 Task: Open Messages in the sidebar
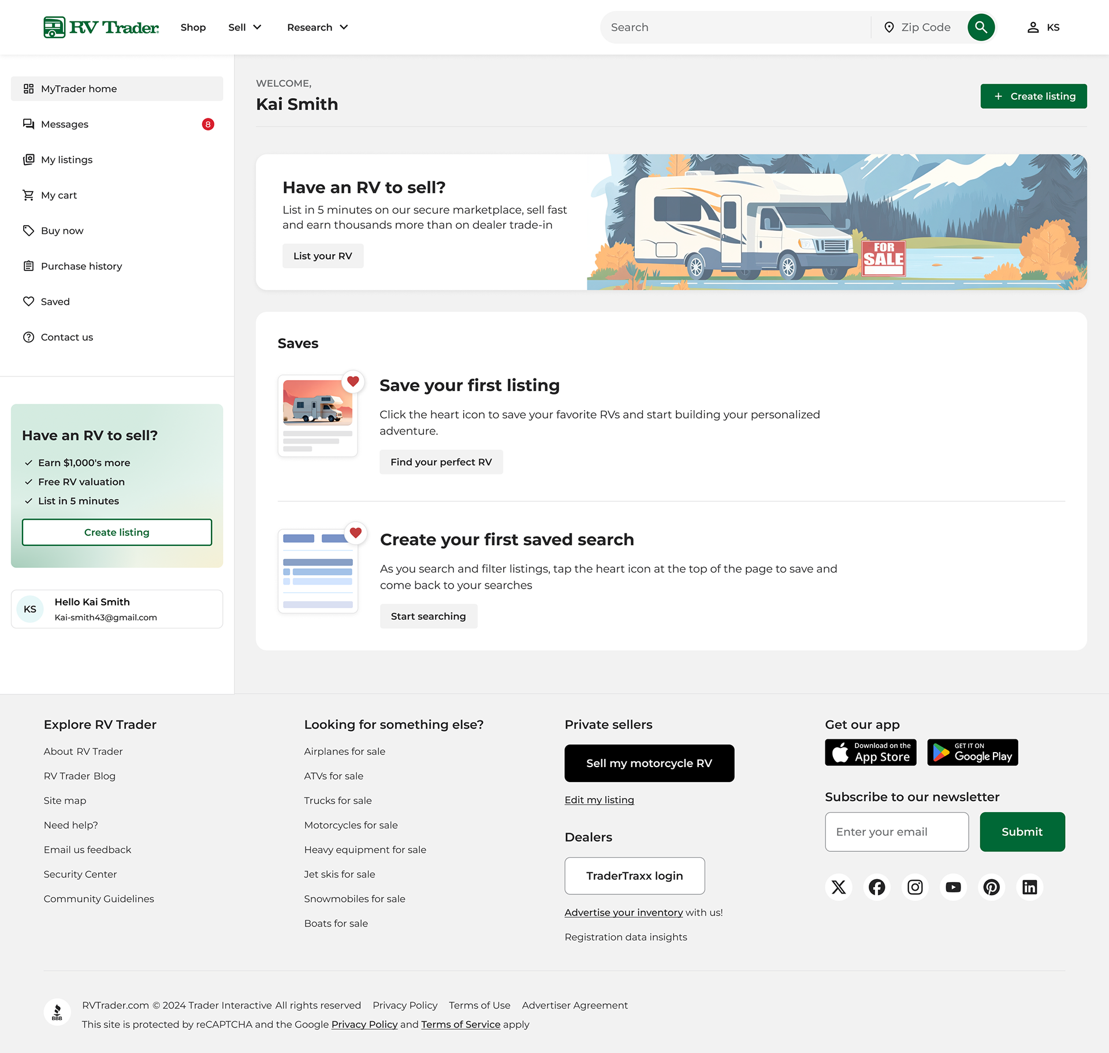(65, 124)
